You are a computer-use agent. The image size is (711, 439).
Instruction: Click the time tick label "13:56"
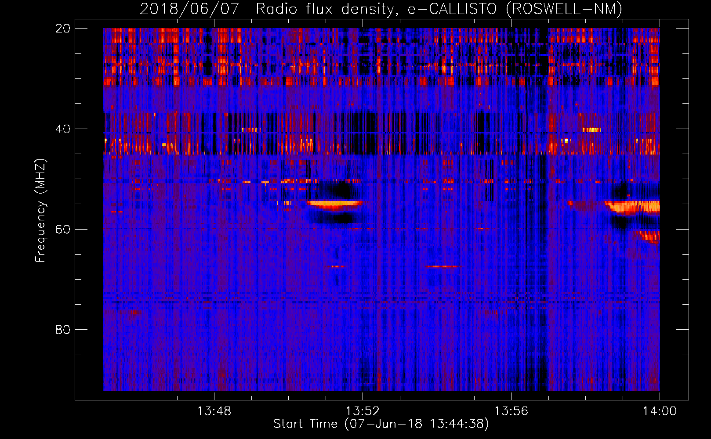[511, 411]
